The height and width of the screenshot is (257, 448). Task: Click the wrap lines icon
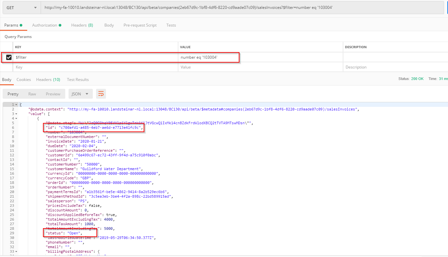(x=101, y=94)
